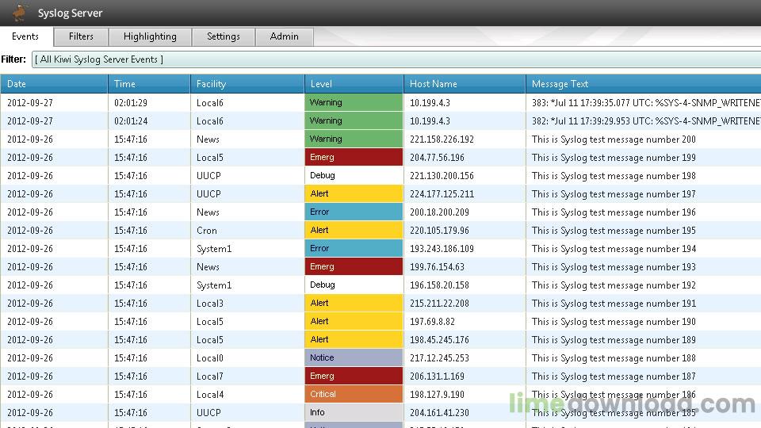Select the Warning level cell at 02:01:29
The image size is (761, 428).
point(354,102)
